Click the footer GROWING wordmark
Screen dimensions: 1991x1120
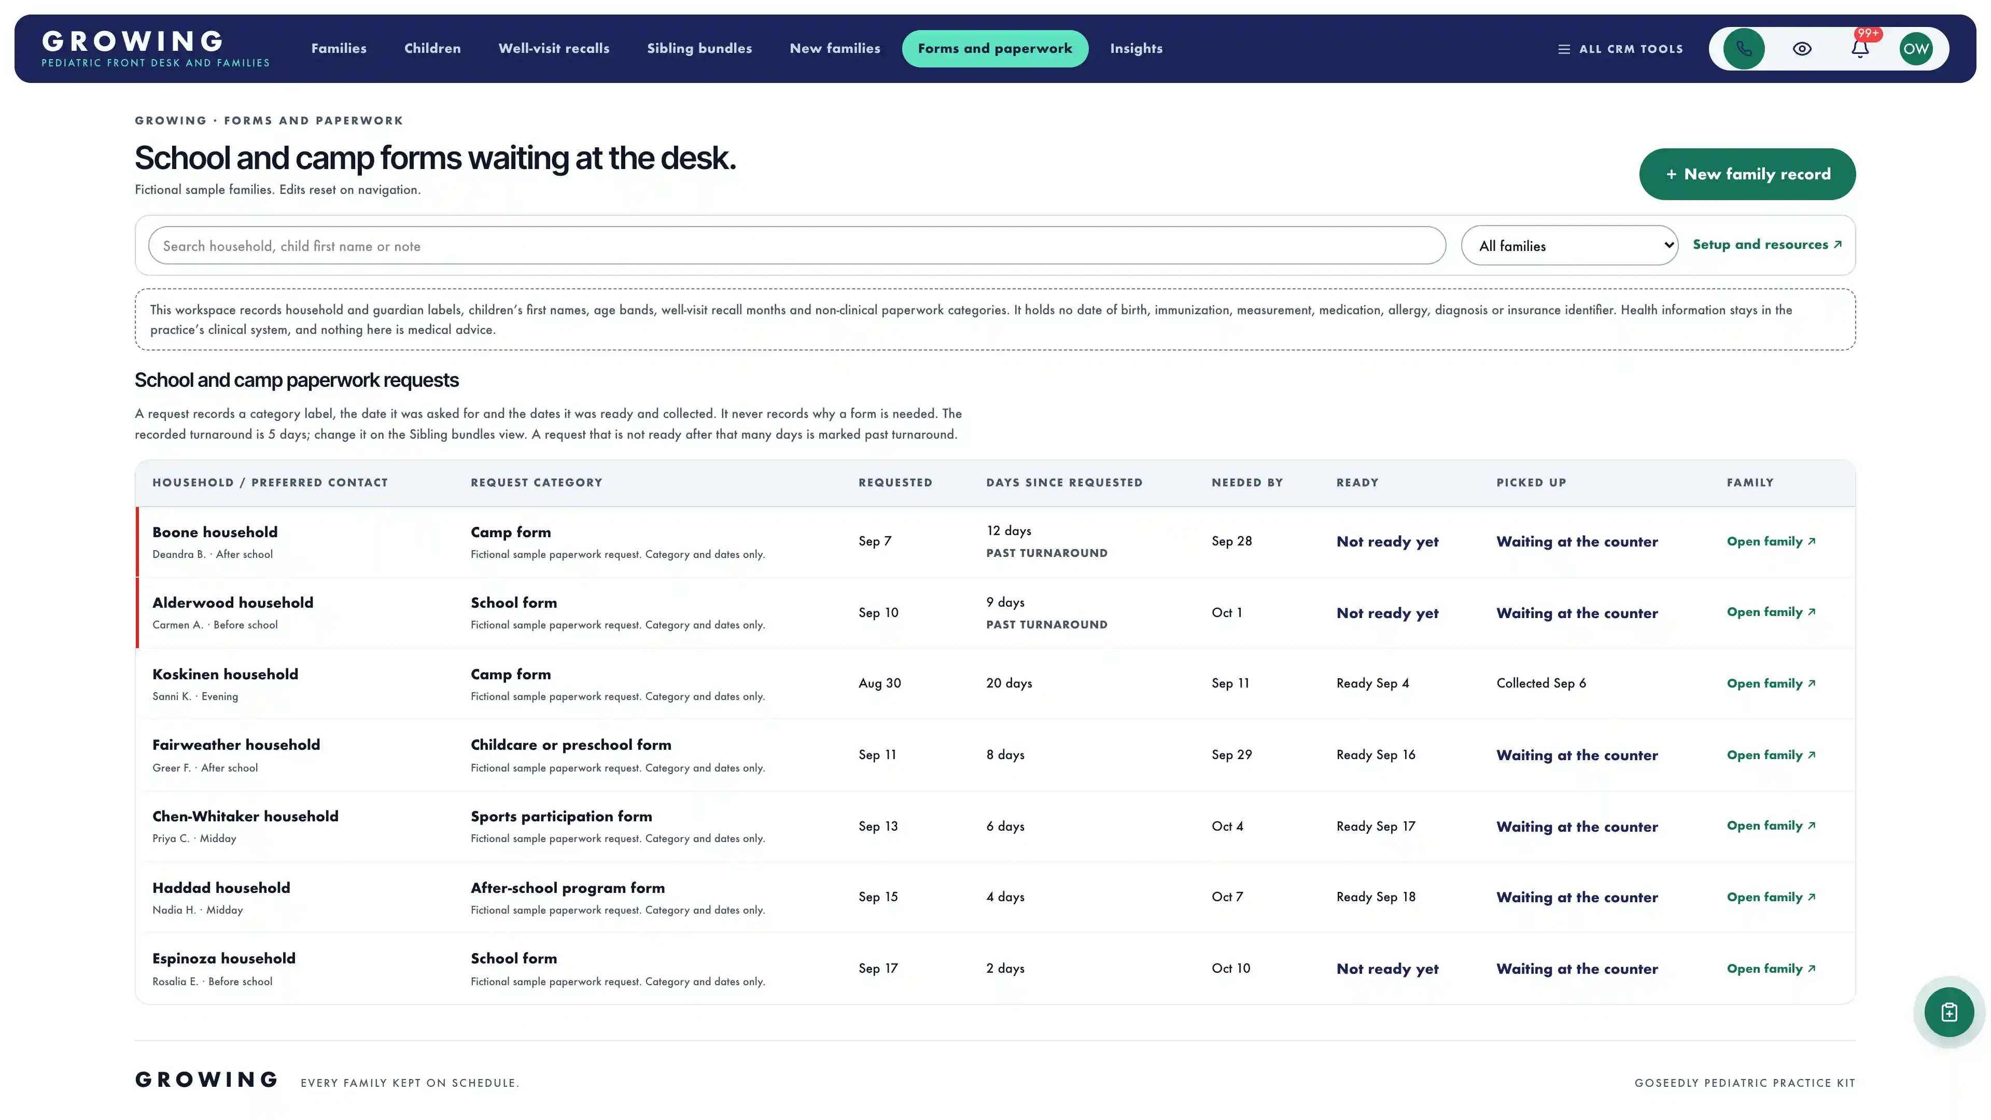point(206,1080)
